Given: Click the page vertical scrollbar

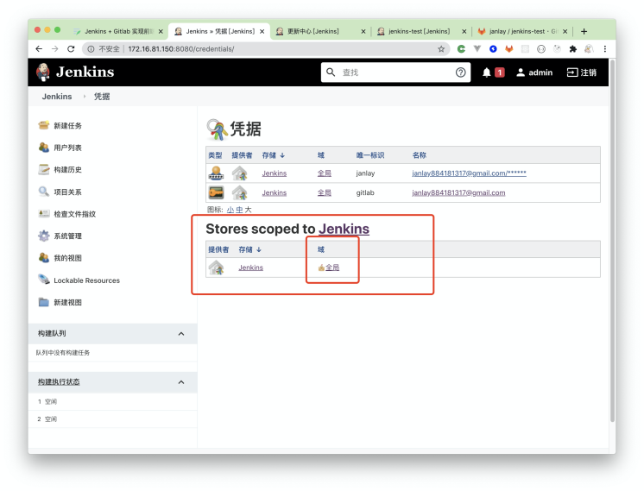Looking at the screenshot, I should click(612, 241).
